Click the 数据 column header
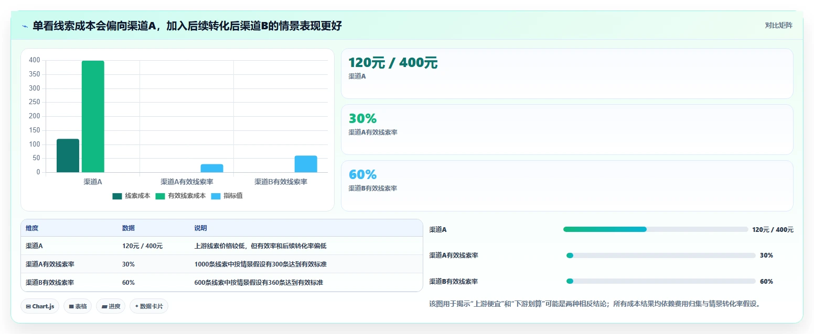The image size is (814, 334). click(128, 228)
